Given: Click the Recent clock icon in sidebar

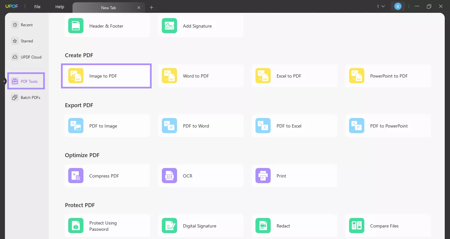Looking at the screenshot, I should point(15,25).
